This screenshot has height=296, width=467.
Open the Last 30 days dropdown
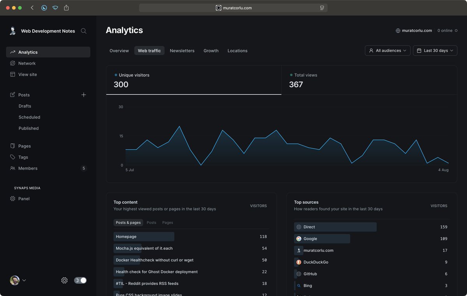[435, 51]
